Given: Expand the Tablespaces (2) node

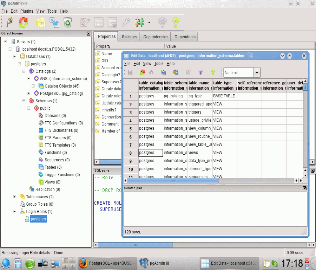Looking at the screenshot, I should (x=14, y=197).
